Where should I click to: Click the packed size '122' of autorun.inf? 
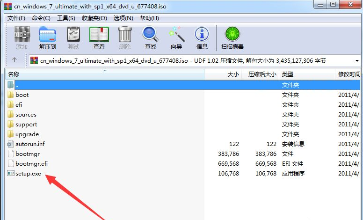pyautogui.click(x=272, y=144)
